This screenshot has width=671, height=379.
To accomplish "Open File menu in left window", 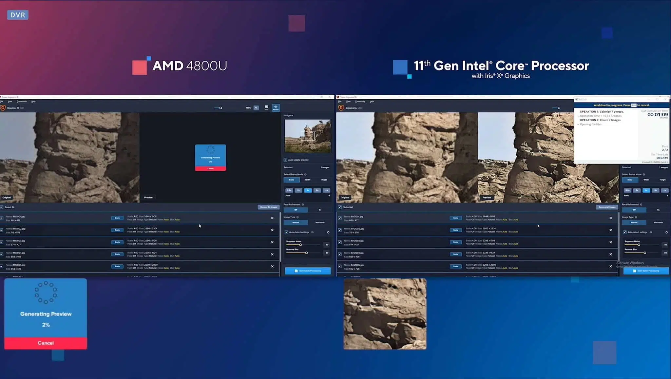I will 2,102.
